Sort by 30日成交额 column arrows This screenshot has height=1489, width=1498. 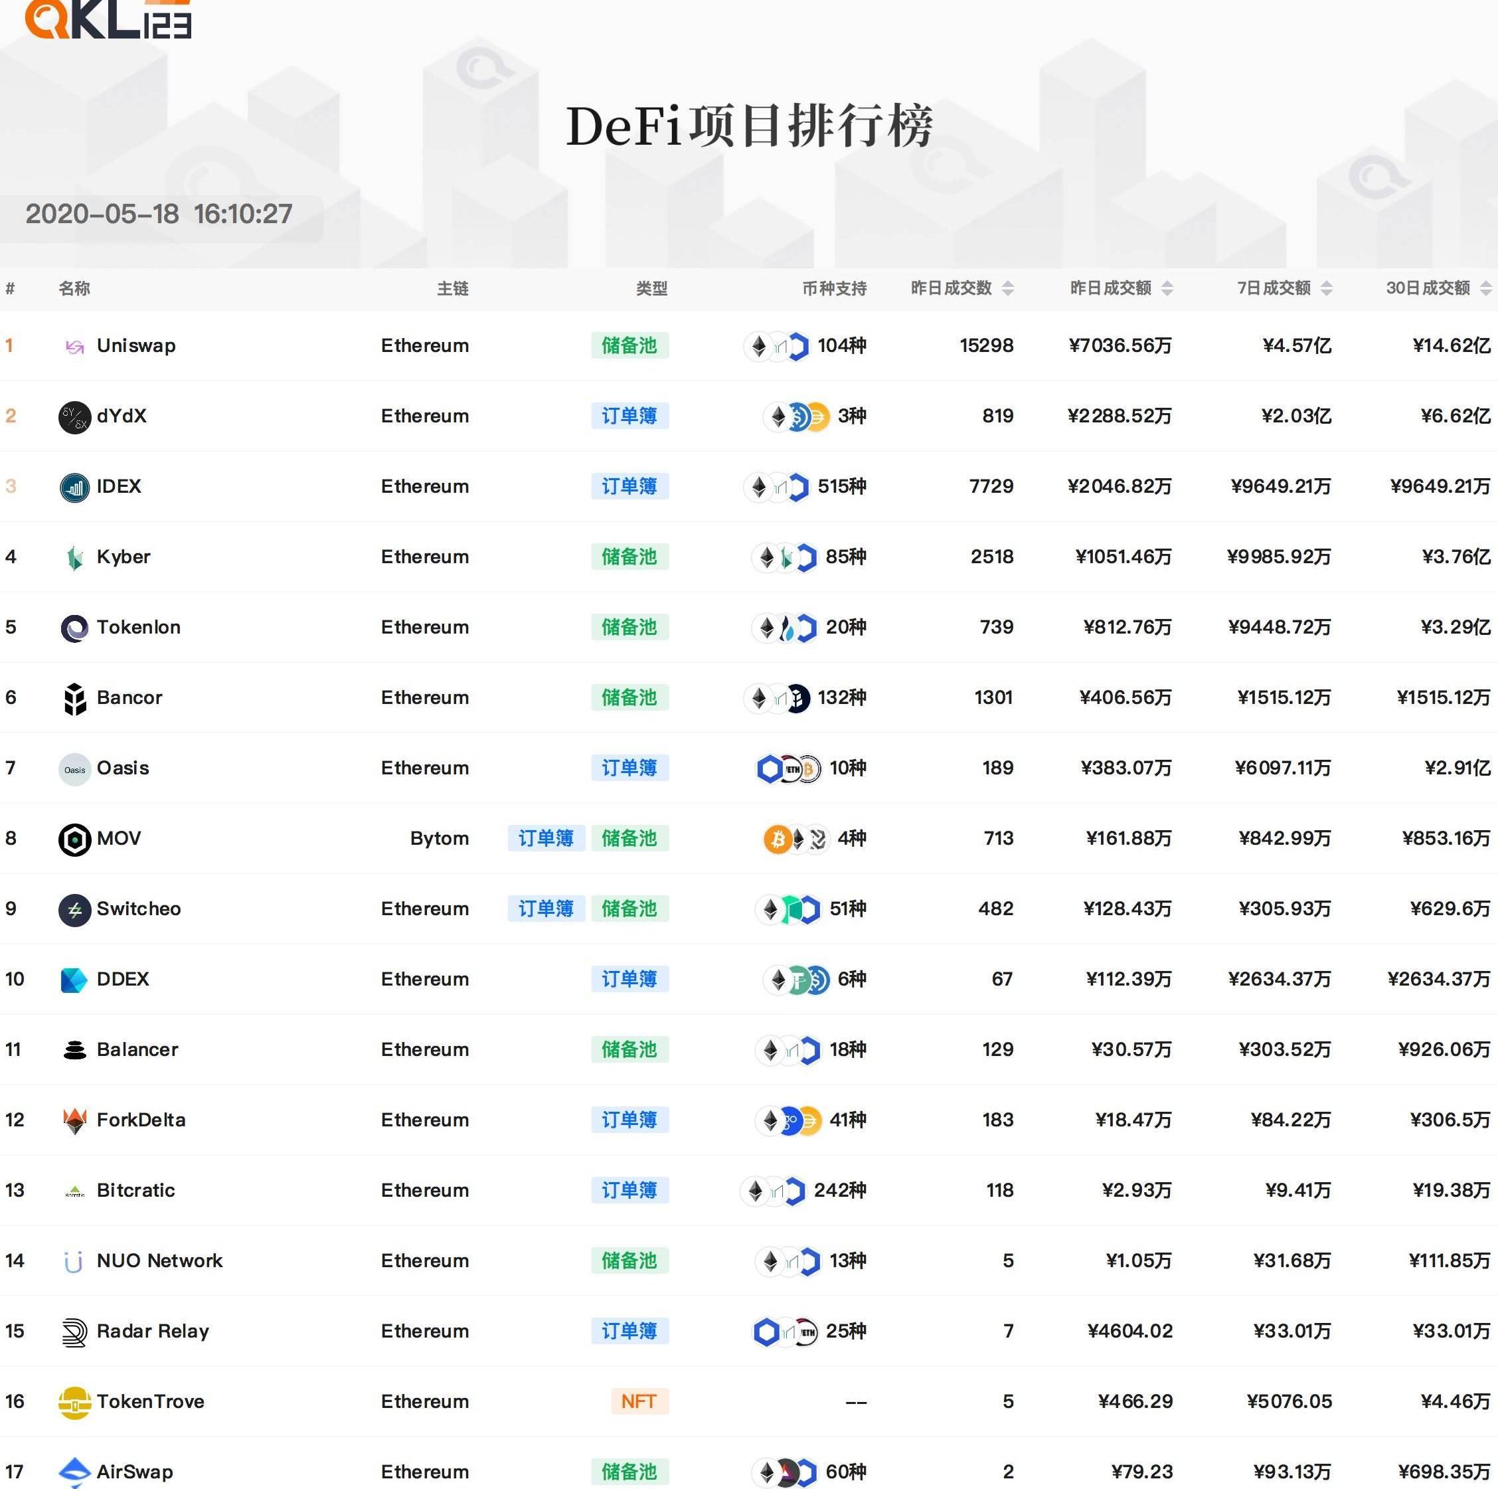coord(1485,288)
